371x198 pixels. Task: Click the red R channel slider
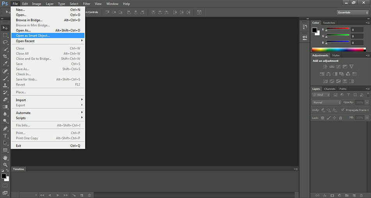click(338, 30)
